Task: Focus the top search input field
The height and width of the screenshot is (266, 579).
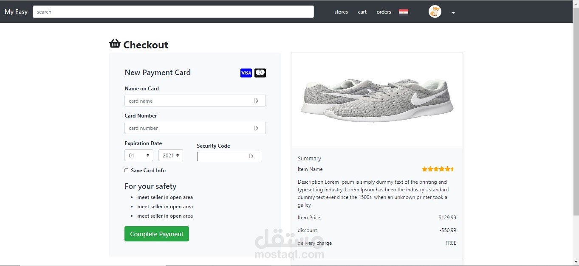Action: point(173,12)
